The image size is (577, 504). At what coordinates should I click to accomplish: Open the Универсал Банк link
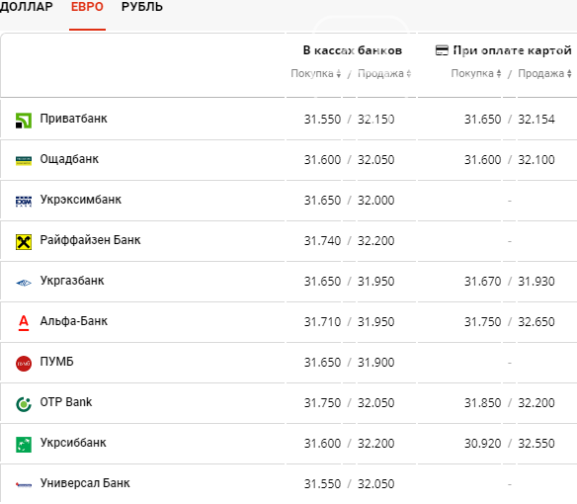click(85, 483)
